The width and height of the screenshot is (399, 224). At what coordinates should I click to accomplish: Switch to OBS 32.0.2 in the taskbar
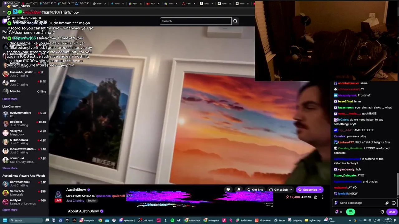146,220
